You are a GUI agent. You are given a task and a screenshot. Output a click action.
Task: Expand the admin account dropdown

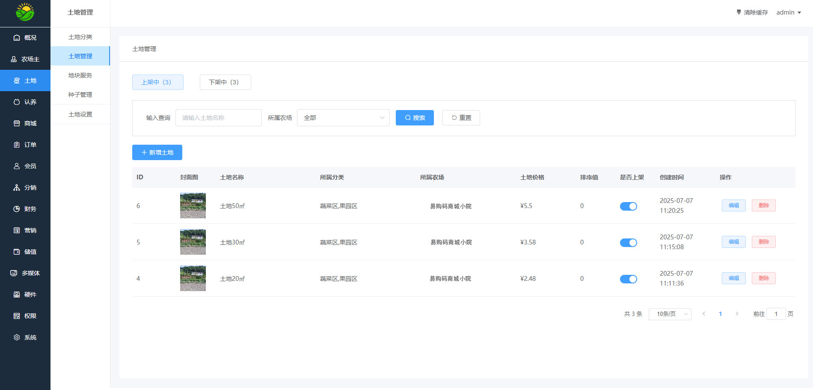point(788,12)
